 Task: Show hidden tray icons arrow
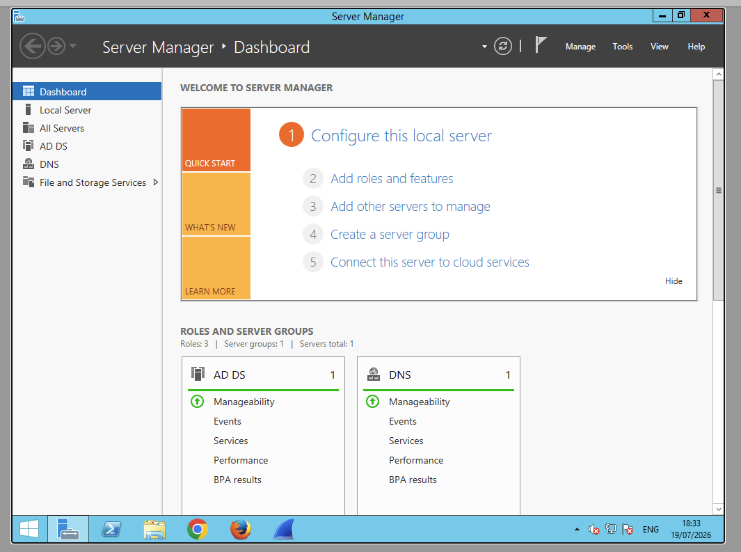click(x=577, y=529)
